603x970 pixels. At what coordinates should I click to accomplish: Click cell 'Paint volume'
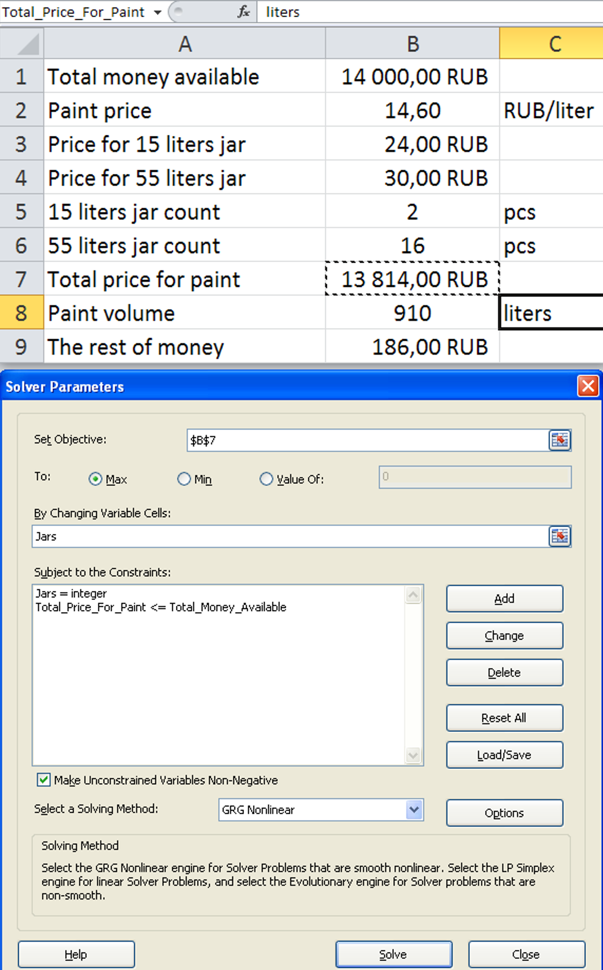[185, 312]
